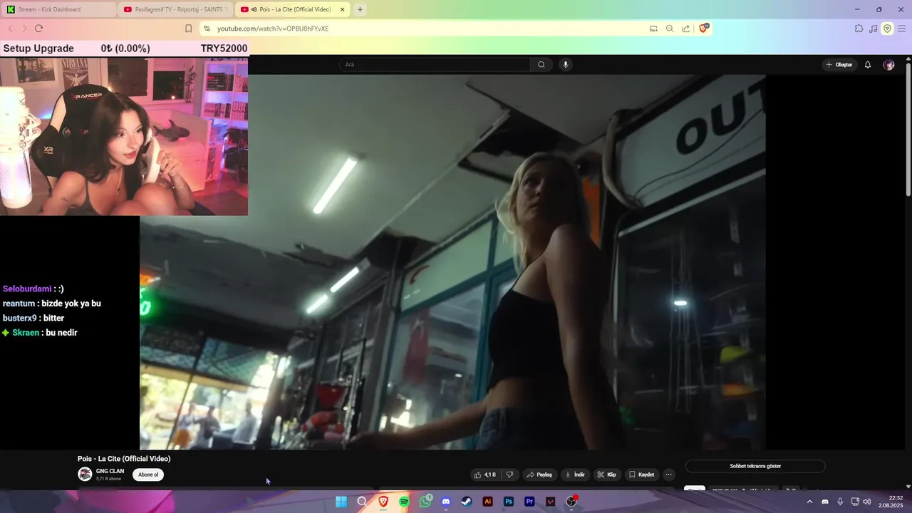Viewport: 912px width, 513px height.
Task: Click the video title Pois - La Cite
Action: click(124, 459)
